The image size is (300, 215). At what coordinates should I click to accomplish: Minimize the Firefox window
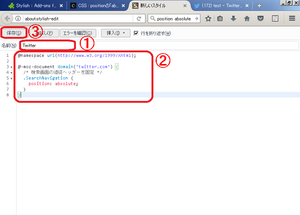283,3
